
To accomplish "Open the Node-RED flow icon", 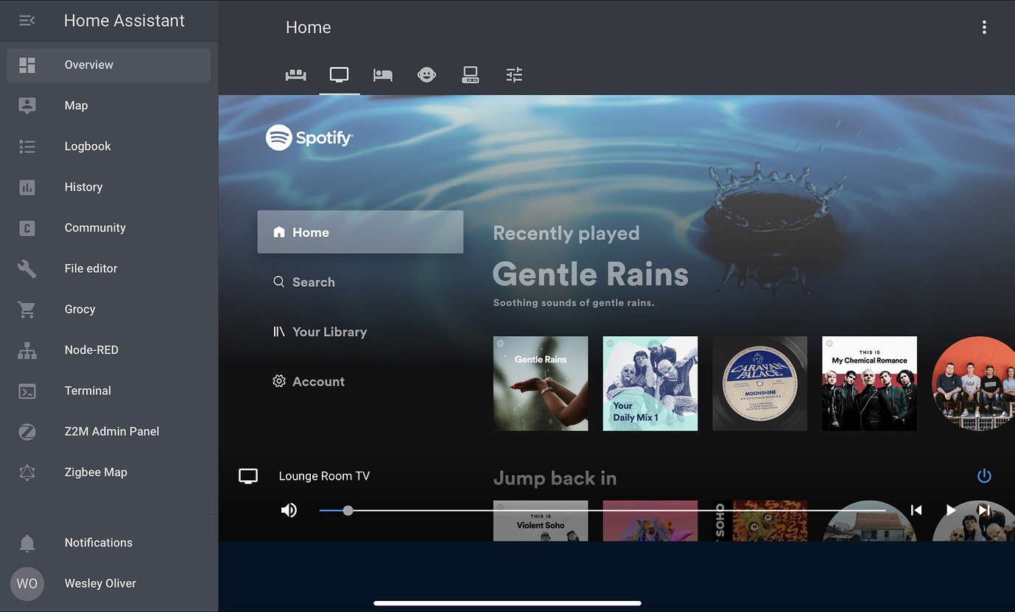I will pyautogui.click(x=27, y=350).
